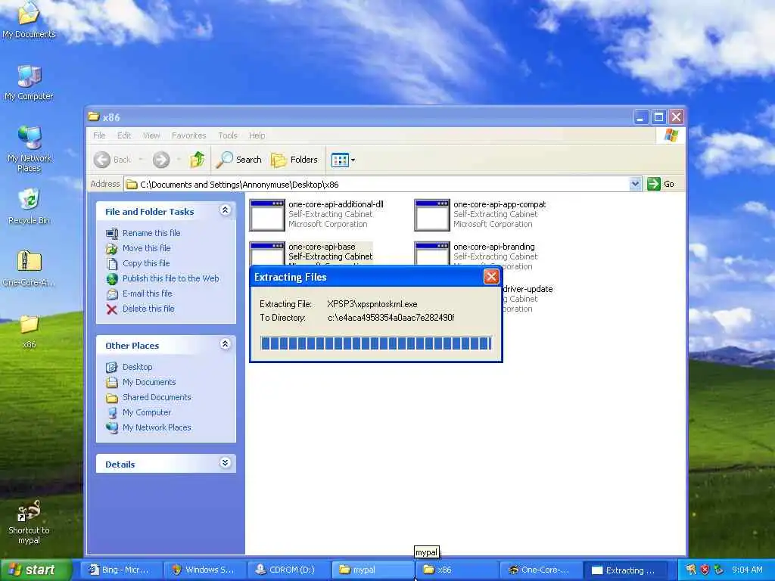
Task: Toggle the Folders pane
Action: click(294, 160)
